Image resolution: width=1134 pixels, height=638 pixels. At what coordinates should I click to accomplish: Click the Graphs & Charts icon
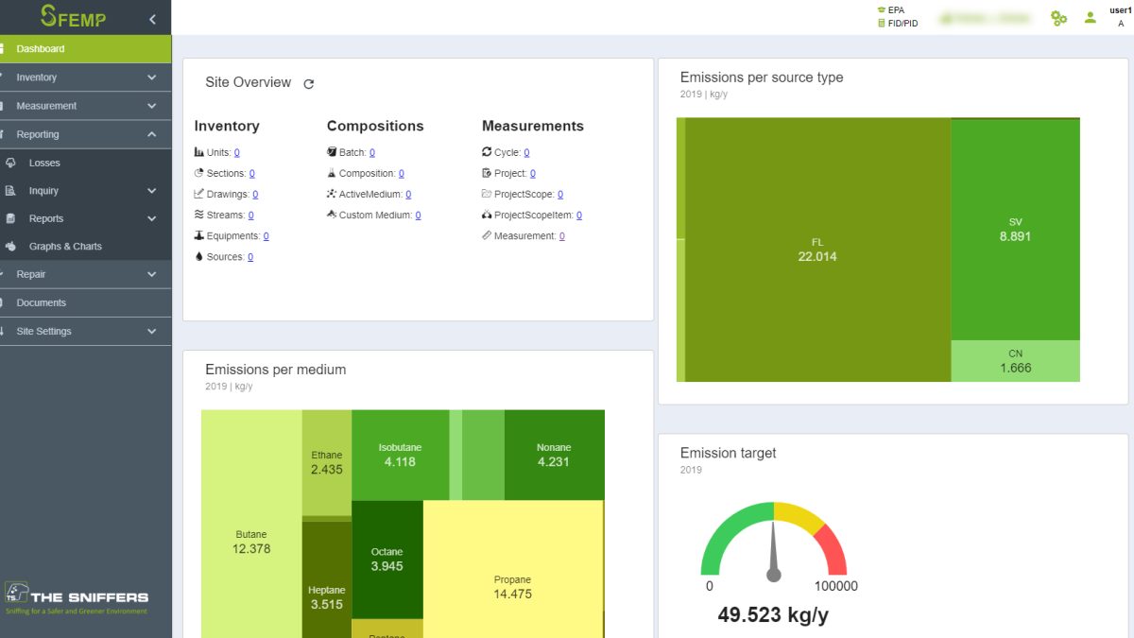10,246
